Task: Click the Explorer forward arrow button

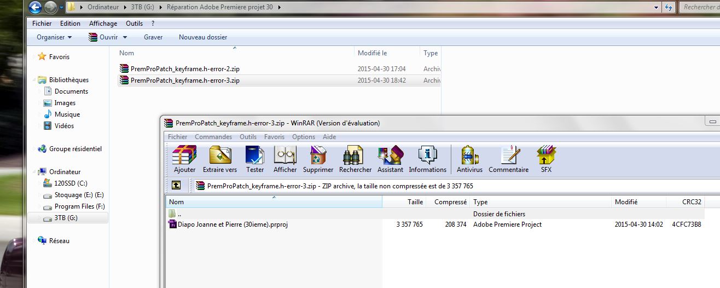Action: tap(51, 8)
